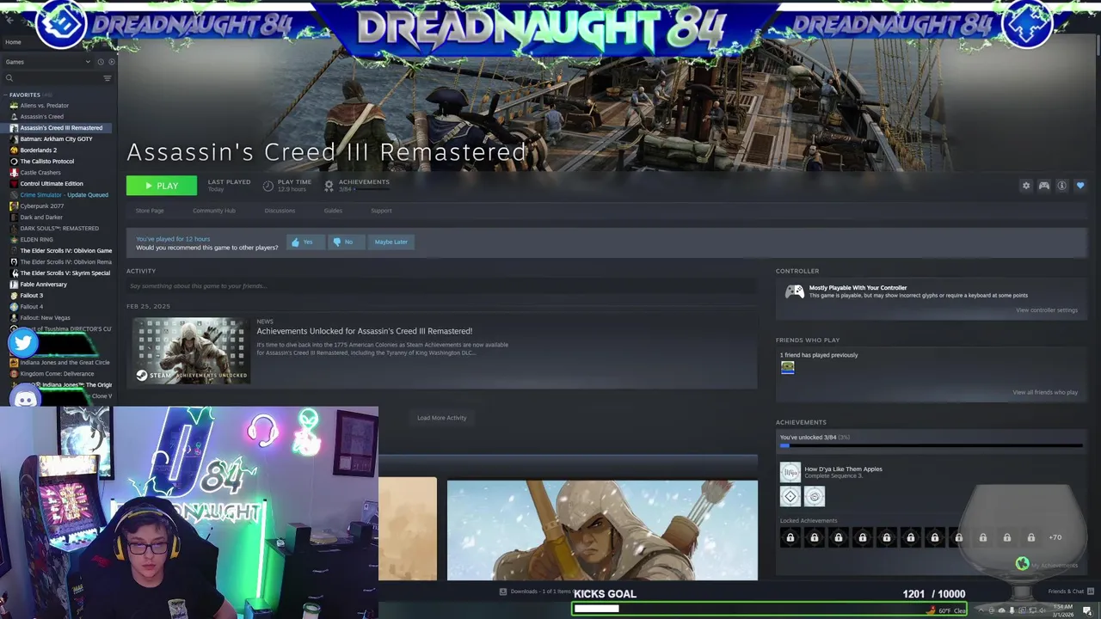The image size is (1101, 619).
Task: Select Crime Simulator - Update Queued
Action: tap(64, 195)
